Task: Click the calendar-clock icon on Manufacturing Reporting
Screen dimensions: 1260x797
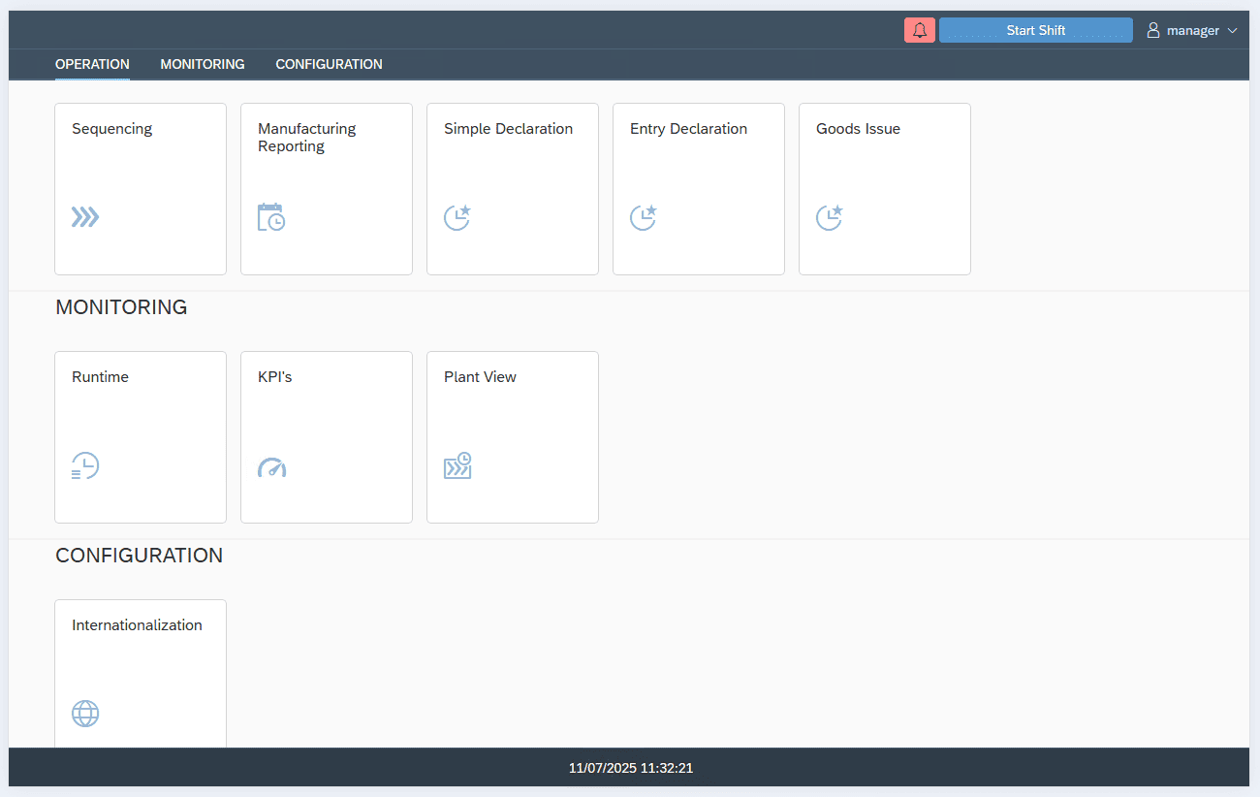Action: tap(271, 217)
